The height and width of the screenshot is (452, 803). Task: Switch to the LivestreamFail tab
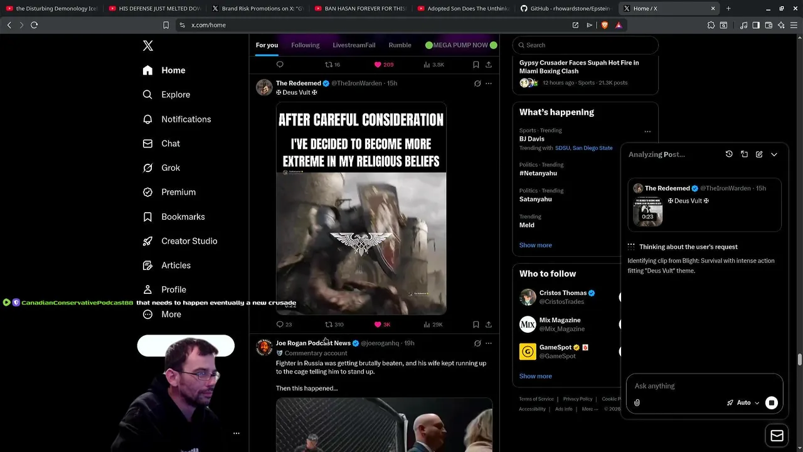point(354,45)
